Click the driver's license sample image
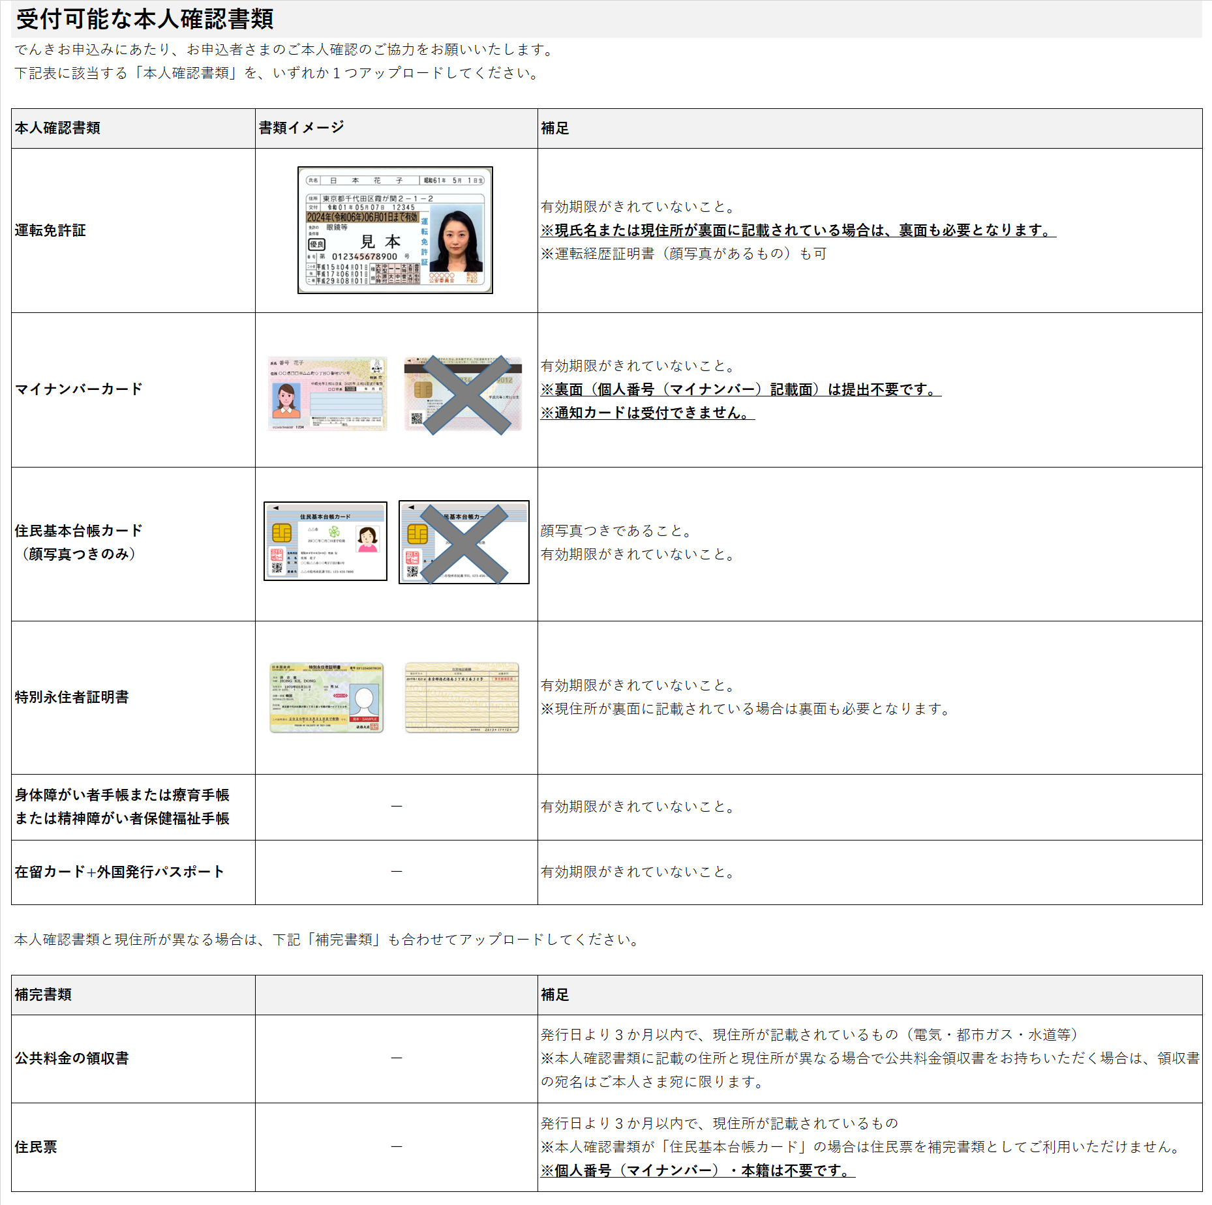The height and width of the screenshot is (1205, 1212). coord(395,230)
